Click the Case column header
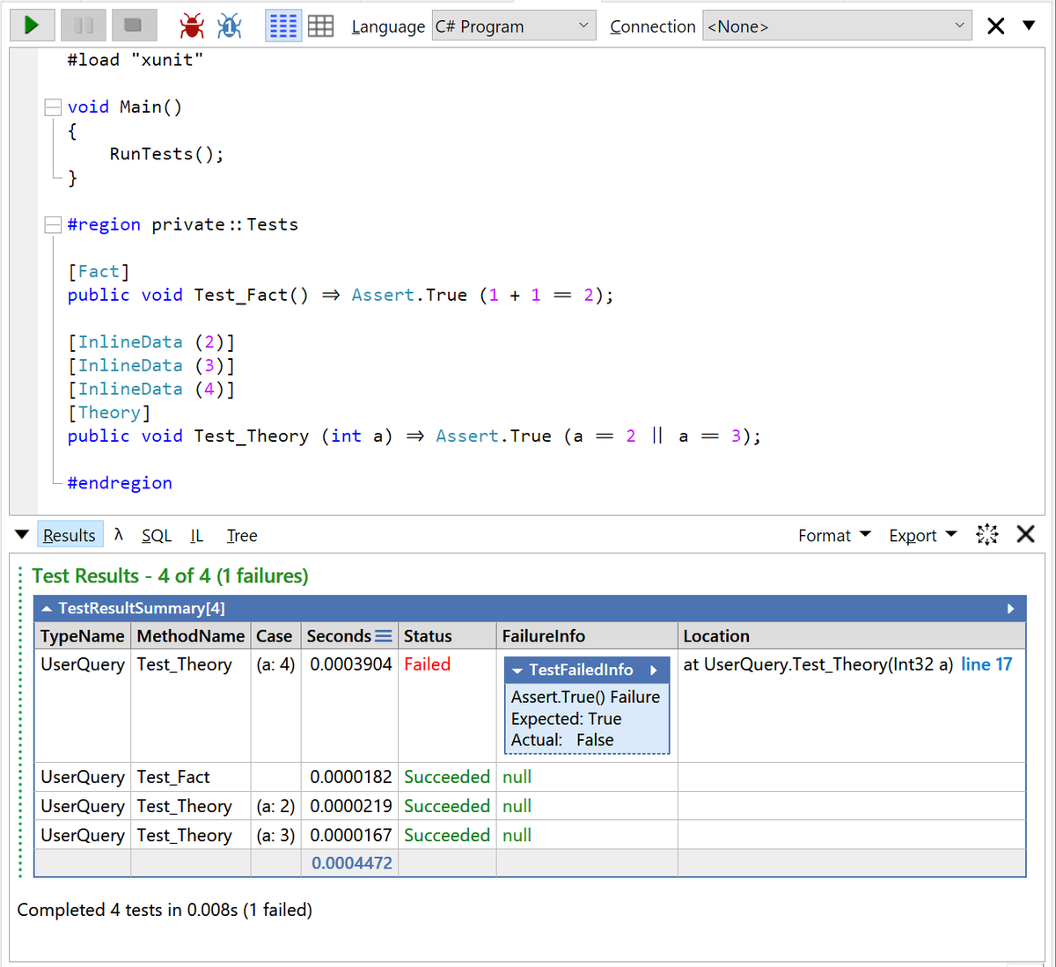The height and width of the screenshot is (967, 1056). [275, 636]
